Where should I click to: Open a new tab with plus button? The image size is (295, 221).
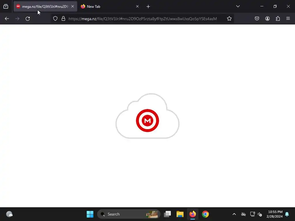point(148,7)
